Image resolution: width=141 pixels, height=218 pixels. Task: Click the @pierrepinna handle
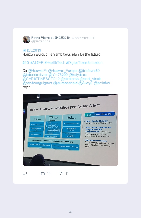pos(41,41)
